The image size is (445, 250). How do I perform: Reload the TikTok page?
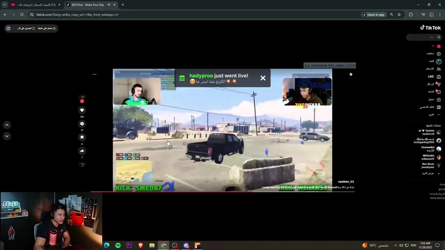coord(22,15)
